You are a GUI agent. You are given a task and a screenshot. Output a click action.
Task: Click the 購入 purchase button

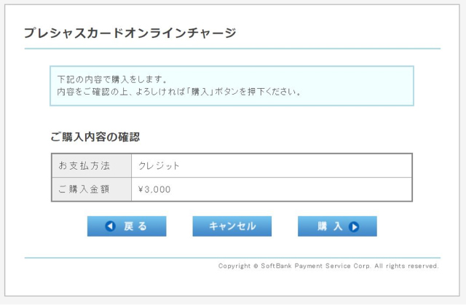(x=337, y=226)
